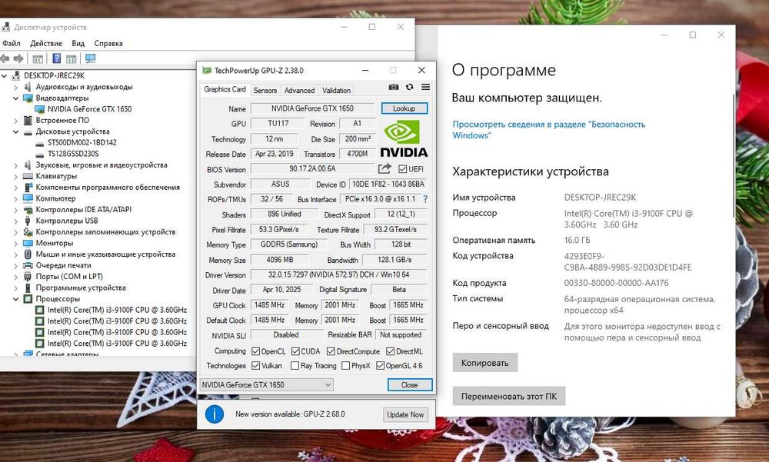Toggle Vulkan checkbox
The width and height of the screenshot is (769, 462).
tap(255, 365)
